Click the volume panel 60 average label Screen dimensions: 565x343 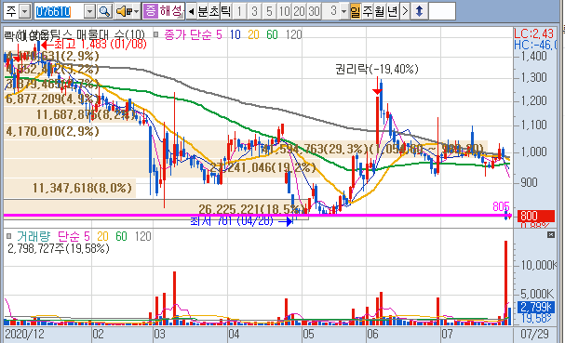[x=121, y=236]
